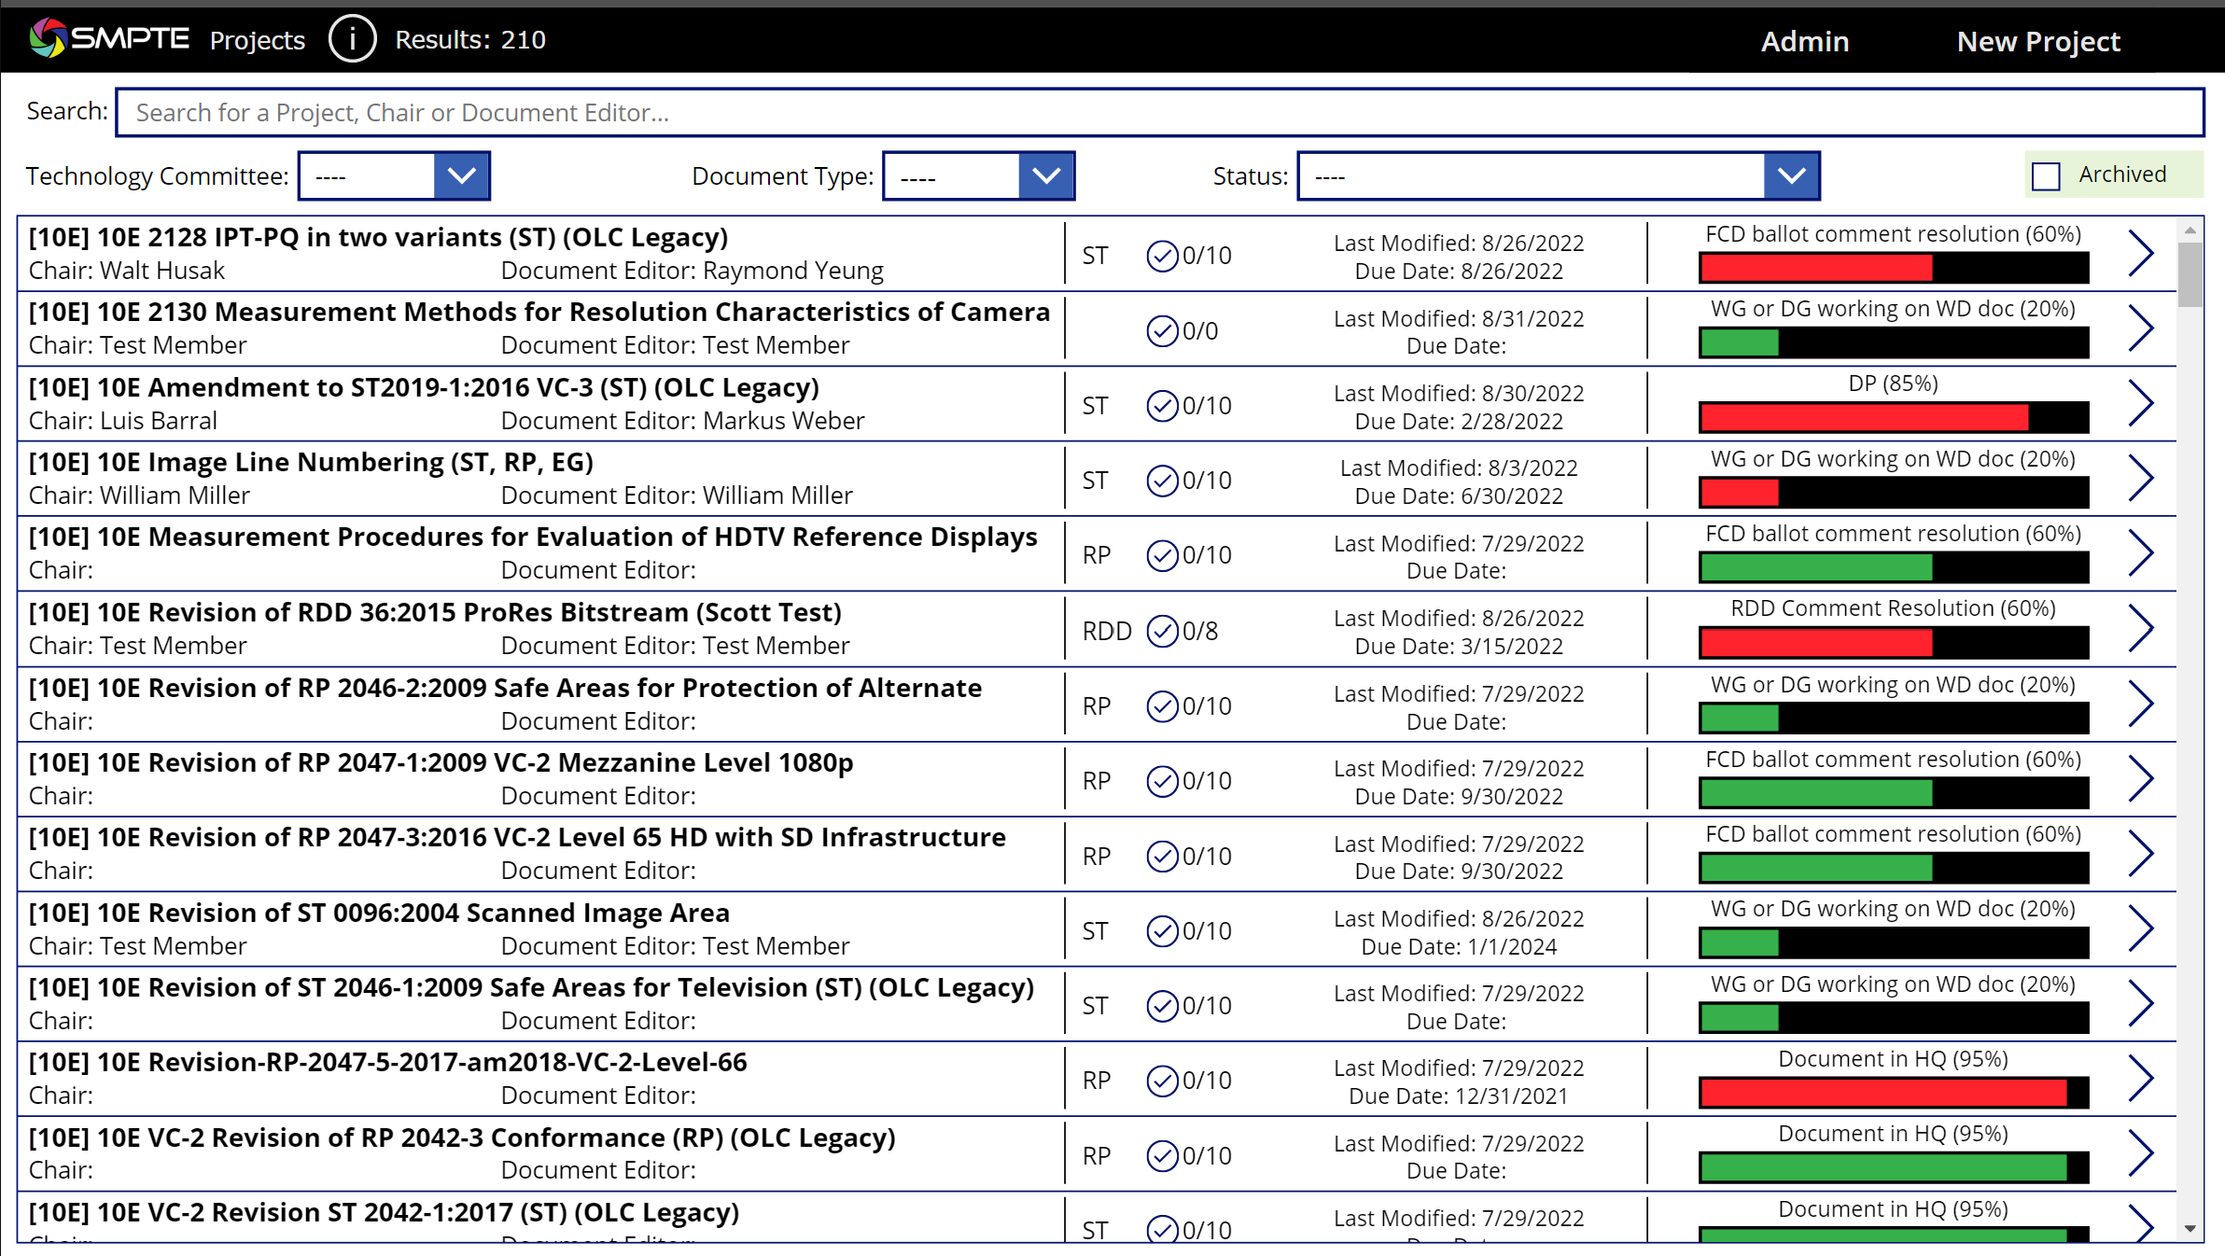Open the Projects menu item
Image resolution: width=2225 pixels, height=1256 pixels.
[x=257, y=40]
